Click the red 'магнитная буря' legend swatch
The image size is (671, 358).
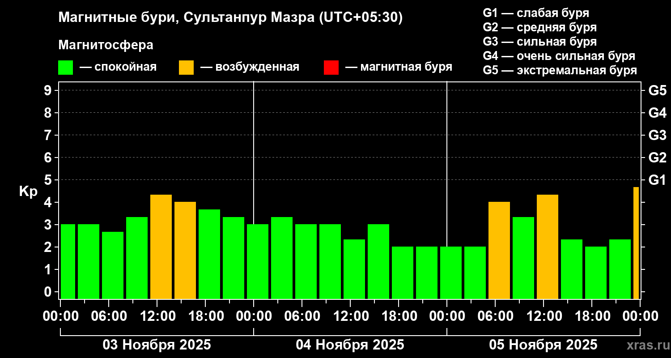pos(331,68)
